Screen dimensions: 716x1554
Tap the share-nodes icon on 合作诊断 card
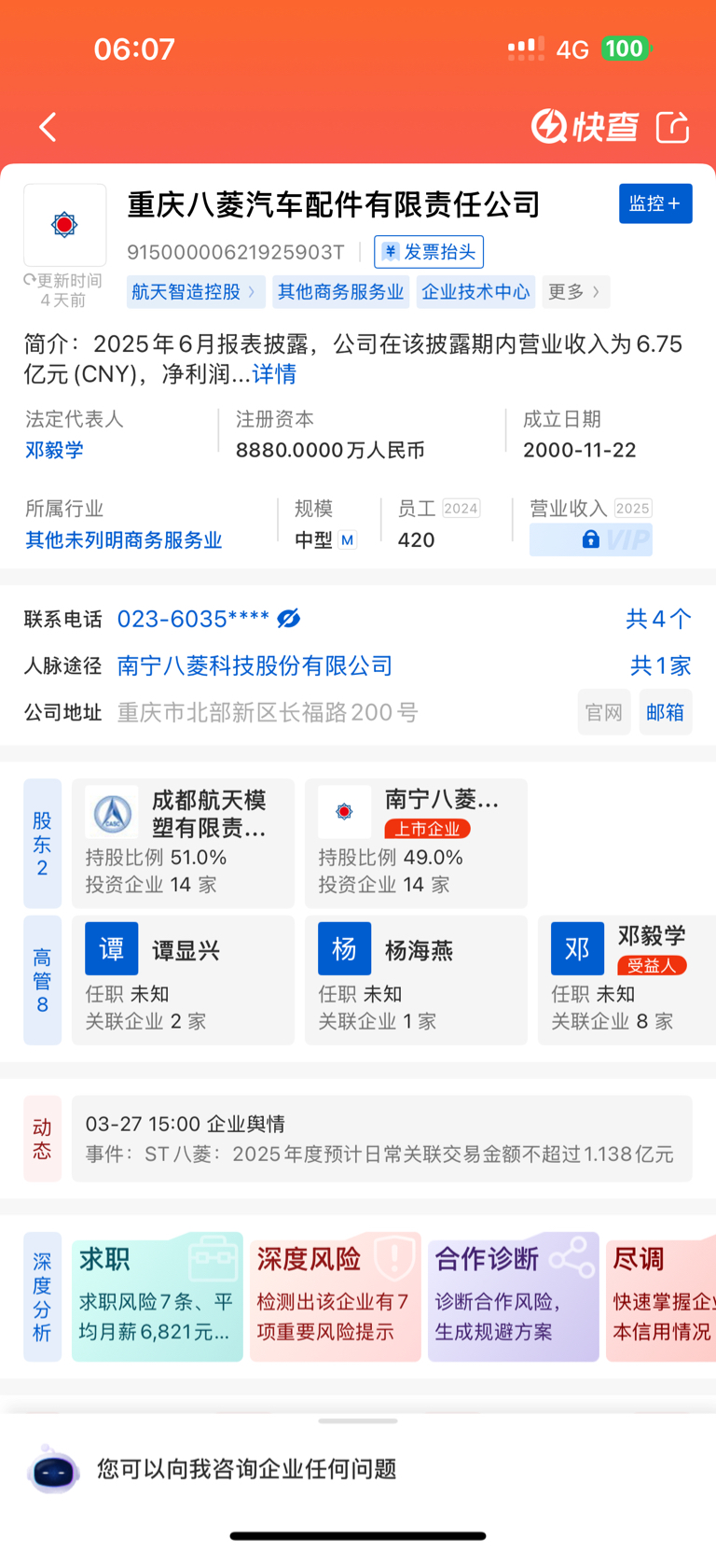571,1257
